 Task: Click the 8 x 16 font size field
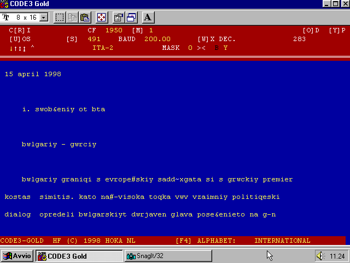(x=25, y=18)
